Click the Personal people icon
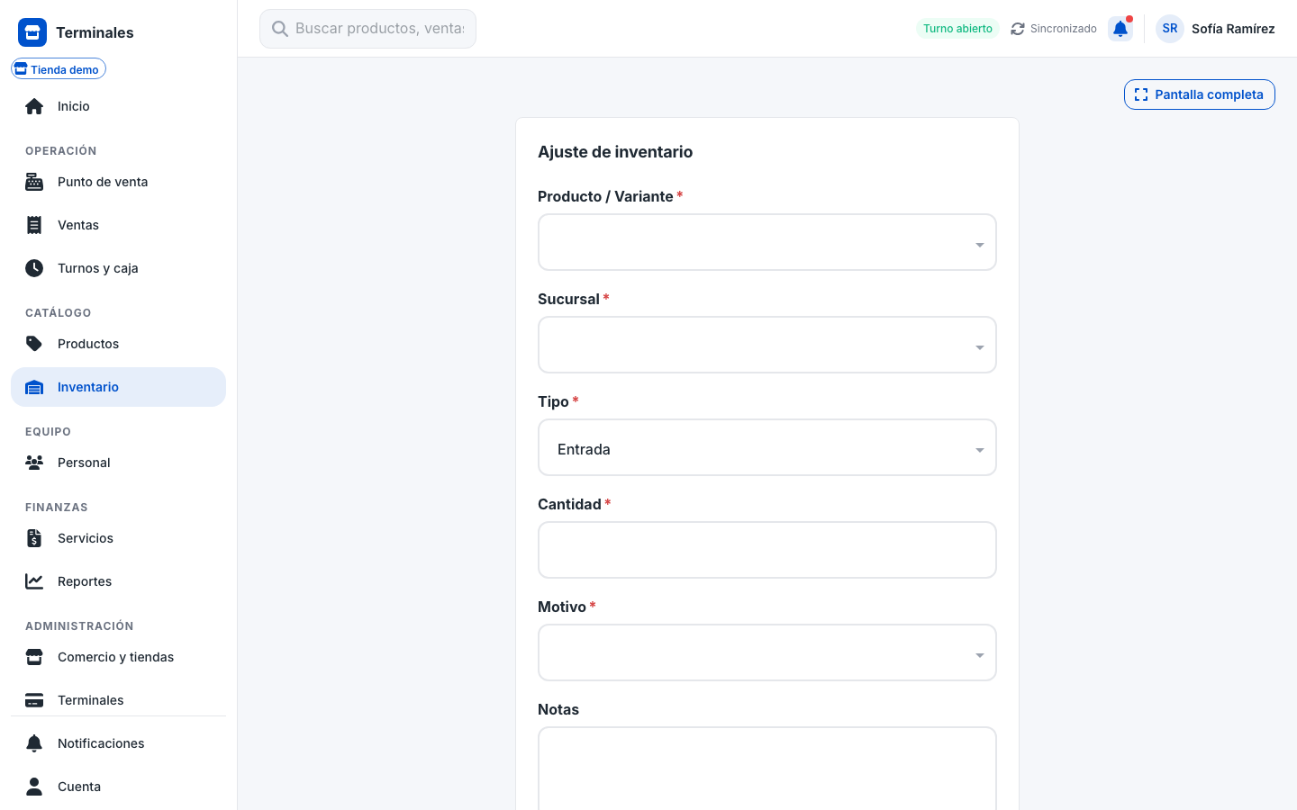1297x810 pixels. pyautogui.click(x=34, y=463)
